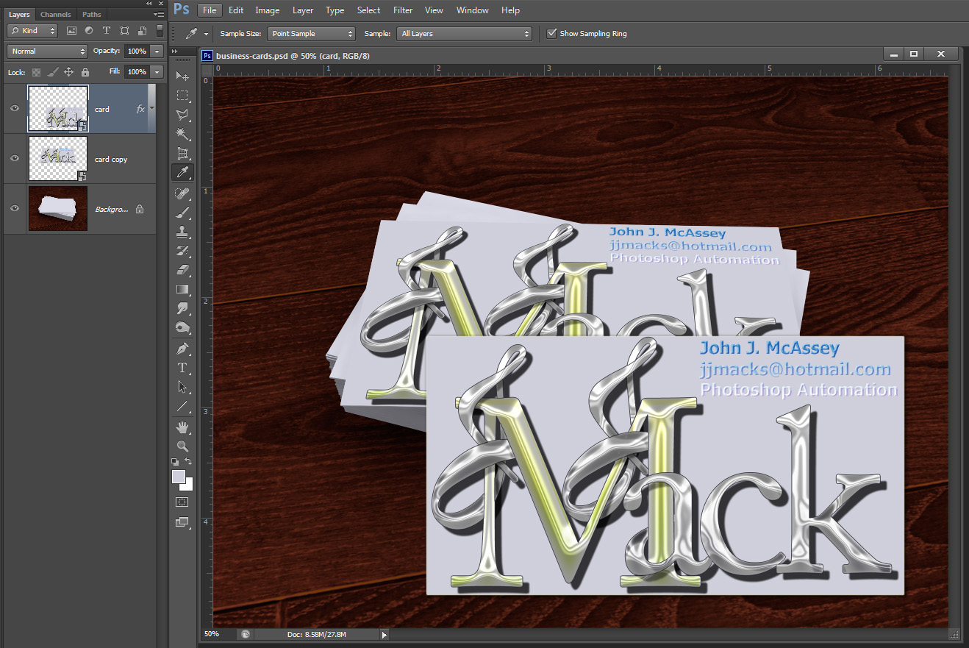This screenshot has width=969, height=648.
Task: Select the Magic Wand tool
Action: (182, 134)
